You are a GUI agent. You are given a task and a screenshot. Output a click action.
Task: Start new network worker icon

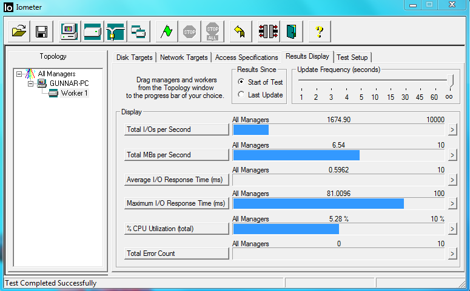point(115,31)
